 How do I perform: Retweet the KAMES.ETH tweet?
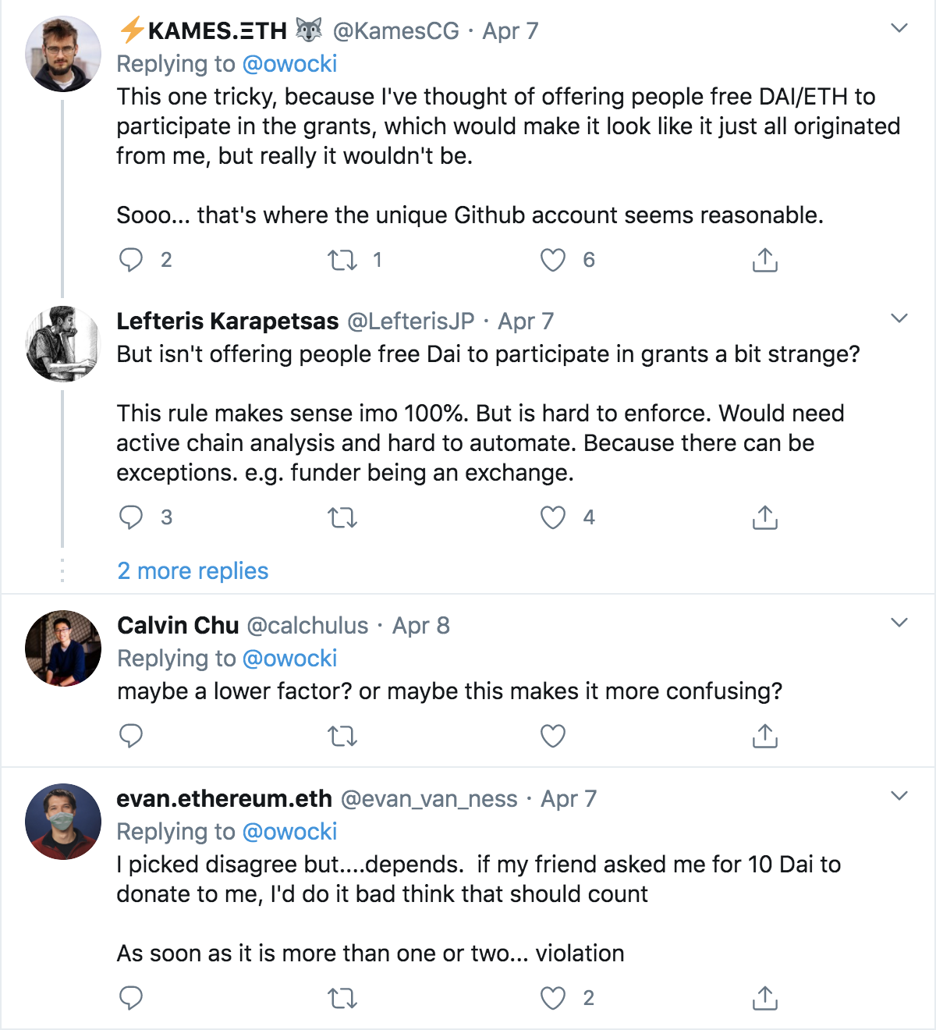[342, 260]
